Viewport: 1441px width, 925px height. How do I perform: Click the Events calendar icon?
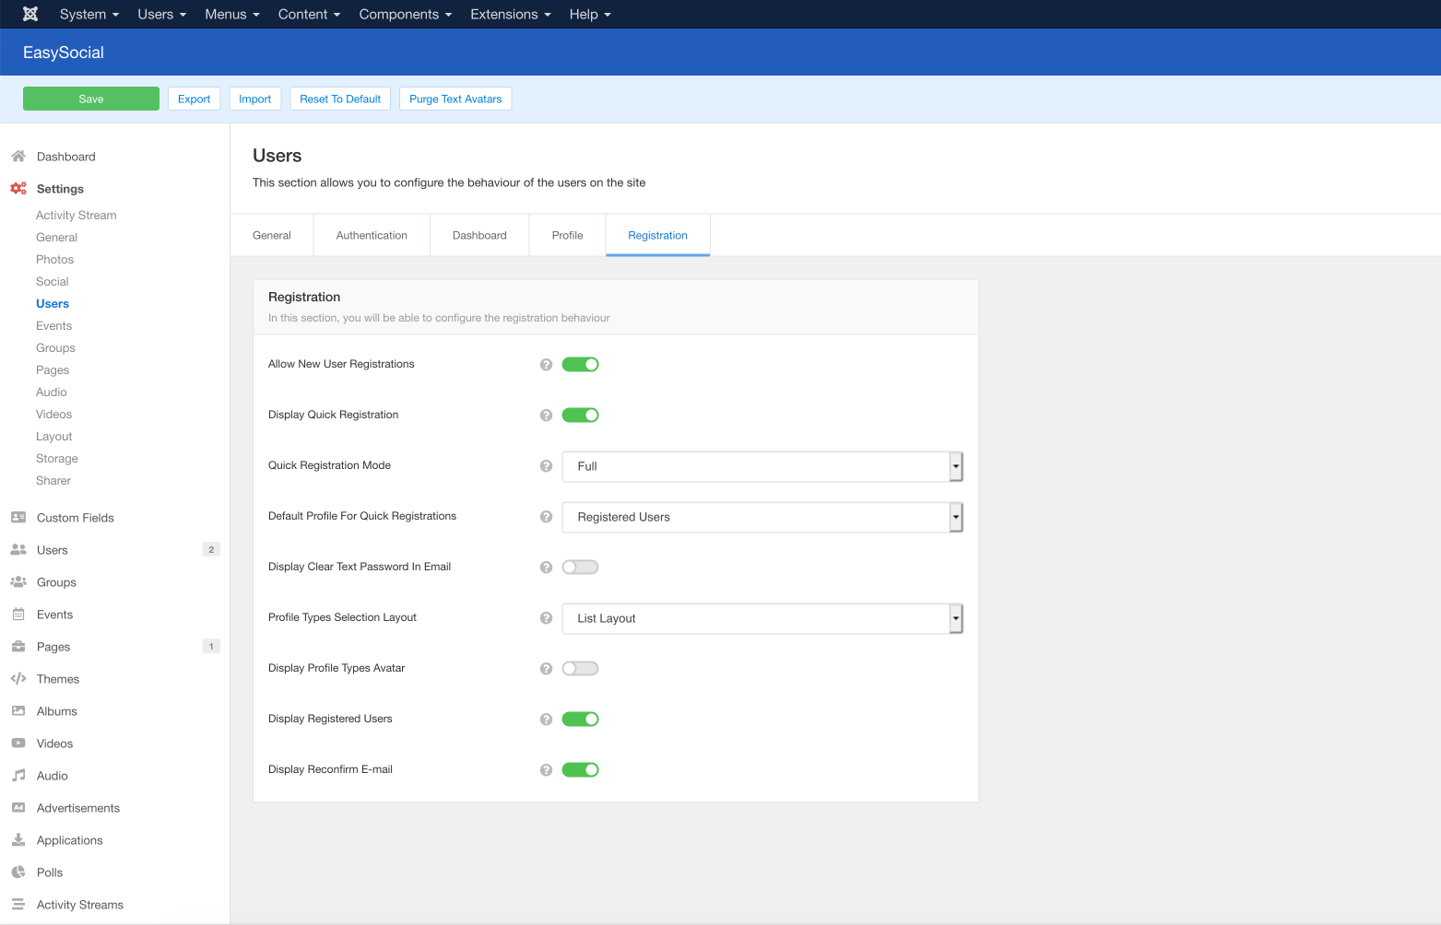click(x=18, y=615)
